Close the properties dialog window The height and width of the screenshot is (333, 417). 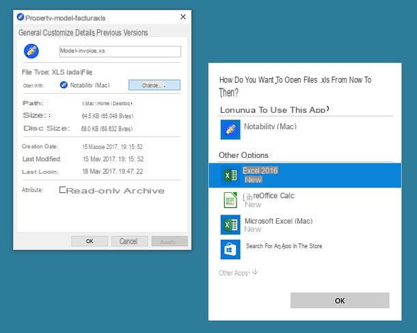[x=183, y=17]
